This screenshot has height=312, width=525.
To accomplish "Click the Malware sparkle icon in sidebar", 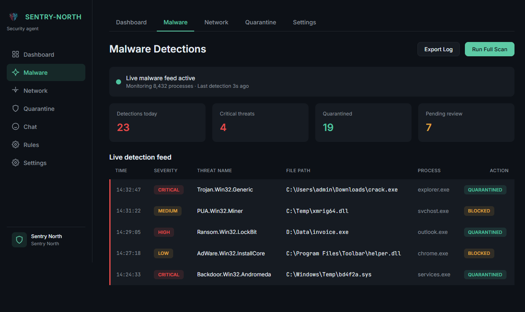I will [x=16, y=72].
